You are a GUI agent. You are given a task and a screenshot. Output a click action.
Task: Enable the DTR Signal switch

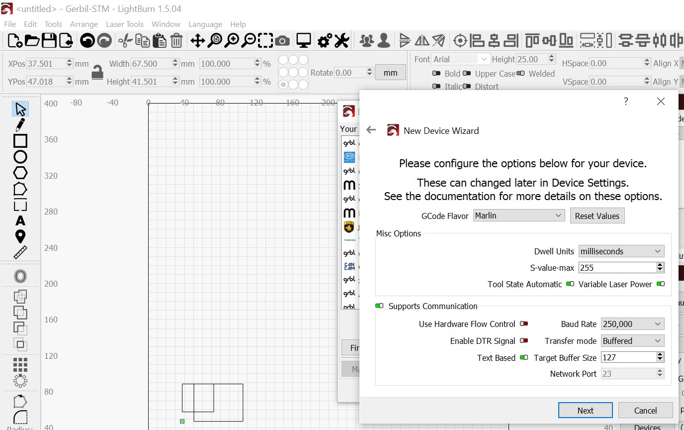point(524,341)
